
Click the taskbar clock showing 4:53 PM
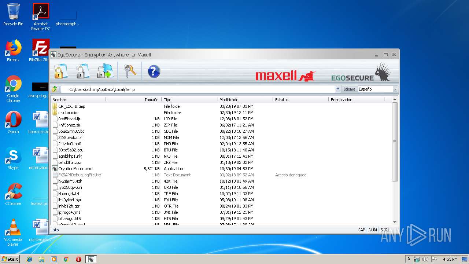click(x=450, y=259)
